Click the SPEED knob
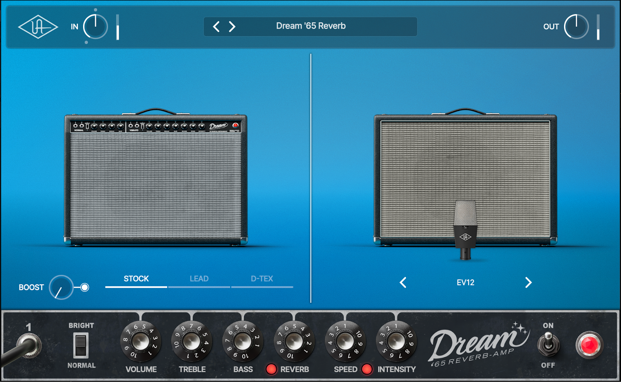Screen dimensions: 621x382 [345, 341]
